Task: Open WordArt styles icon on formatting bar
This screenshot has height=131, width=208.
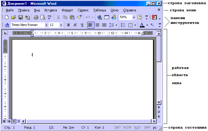Action: coord(7,25)
